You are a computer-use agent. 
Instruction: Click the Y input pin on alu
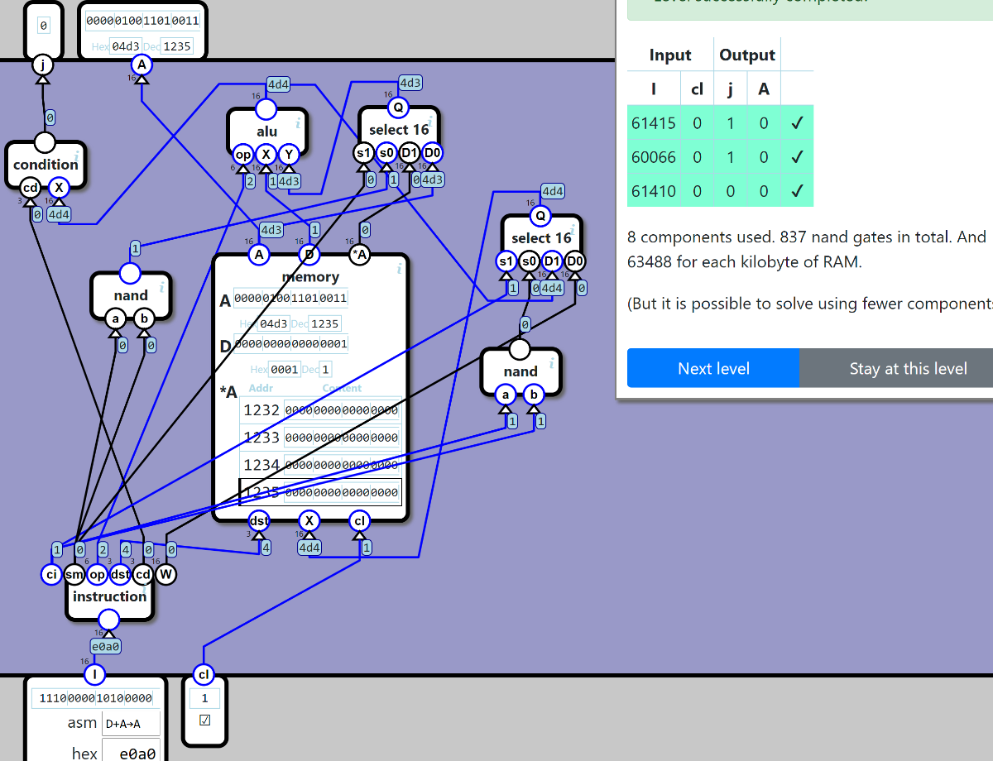coord(288,154)
